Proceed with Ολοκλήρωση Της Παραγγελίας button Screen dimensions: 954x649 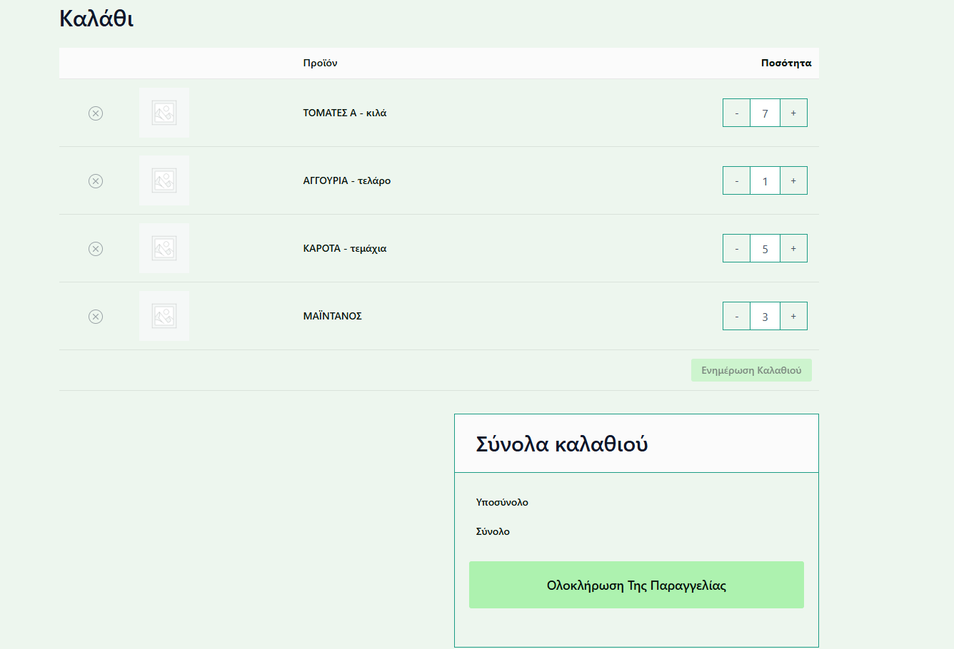click(636, 585)
